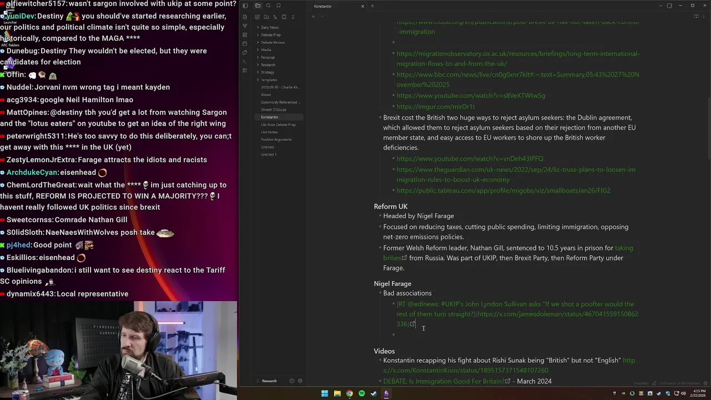Open the Lila Rose Debate Prep note
Viewport: 711px width, 400px height.
pos(278,124)
